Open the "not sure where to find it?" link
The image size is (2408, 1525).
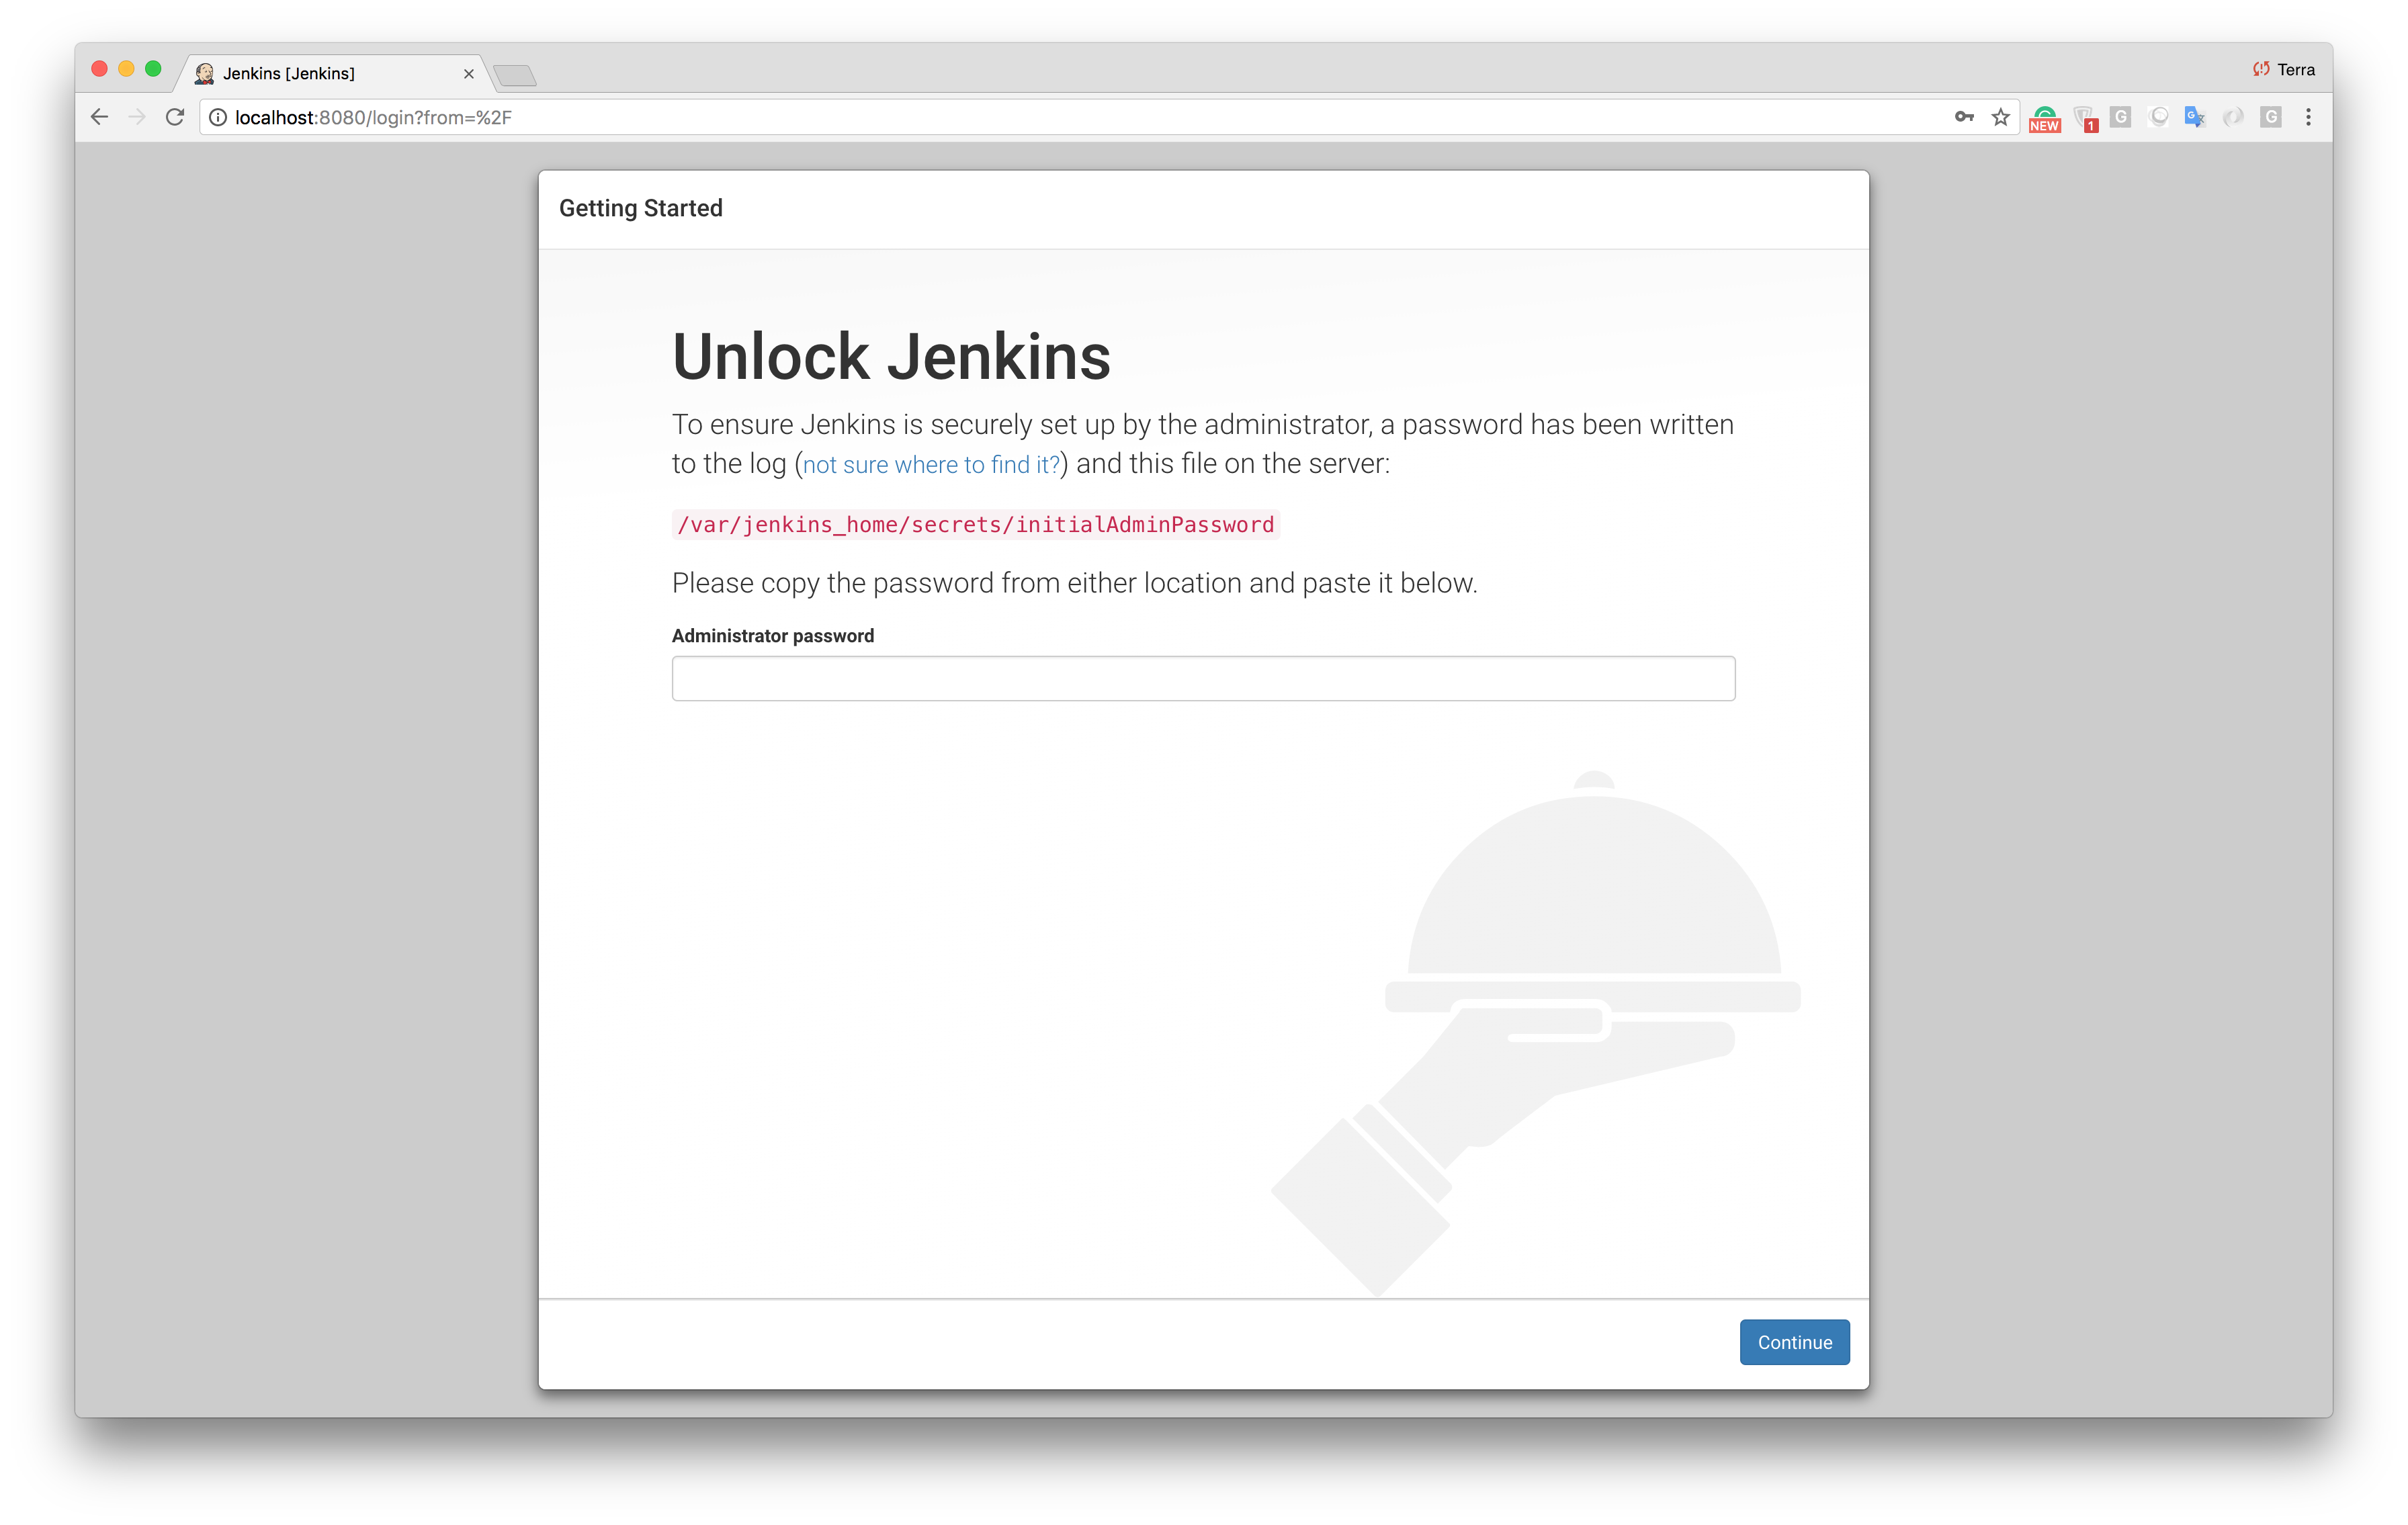930,465
